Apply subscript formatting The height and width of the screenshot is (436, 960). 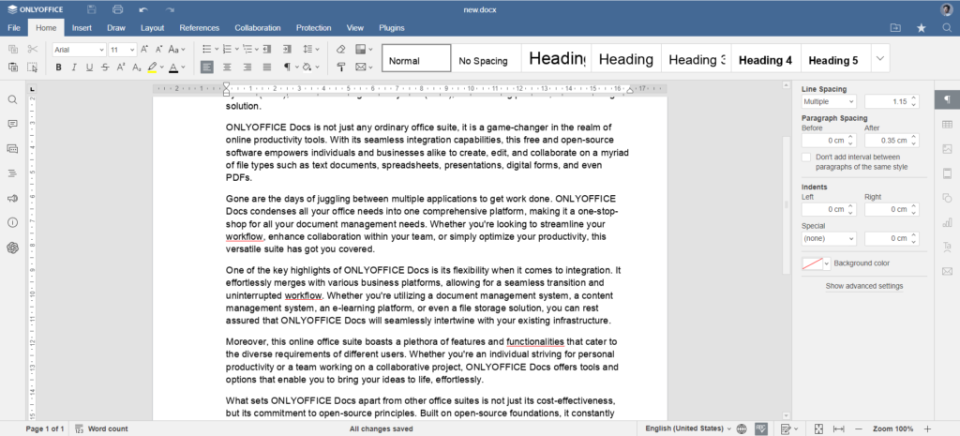137,67
